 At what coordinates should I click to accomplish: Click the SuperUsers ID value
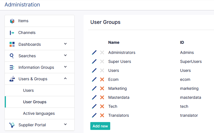pos(191,61)
